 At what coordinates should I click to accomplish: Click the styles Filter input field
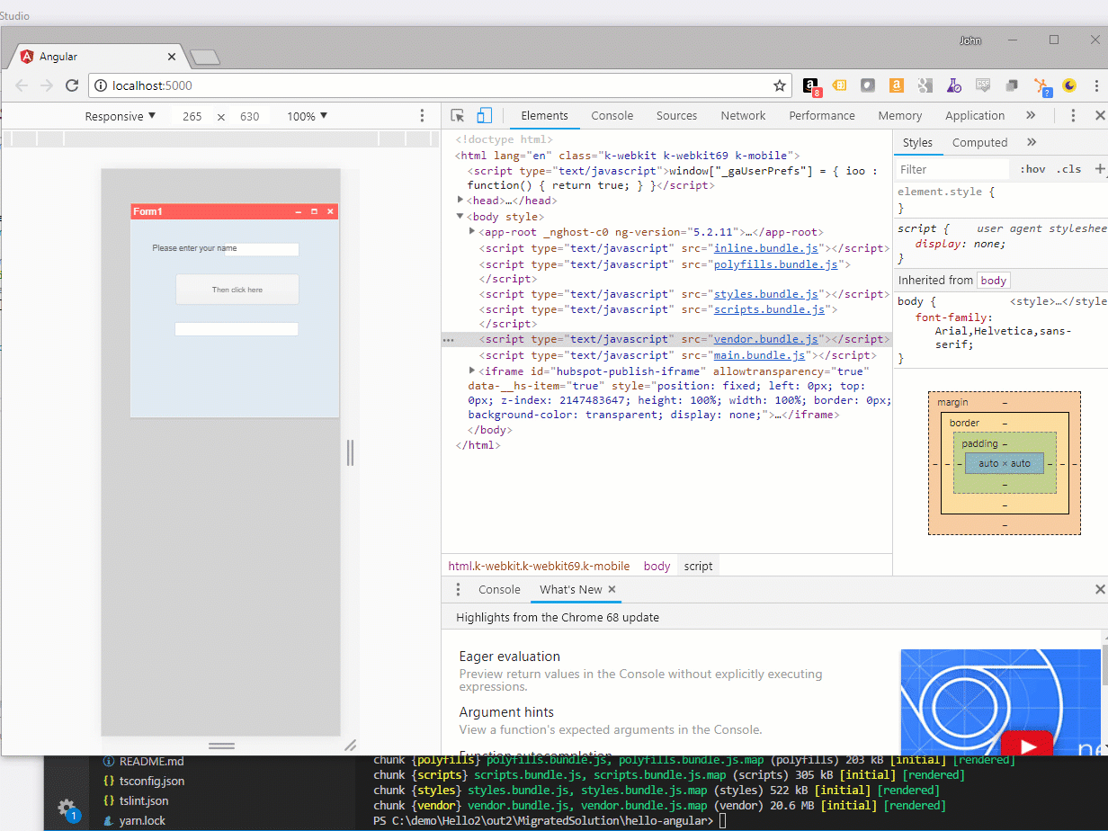(952, 169)
